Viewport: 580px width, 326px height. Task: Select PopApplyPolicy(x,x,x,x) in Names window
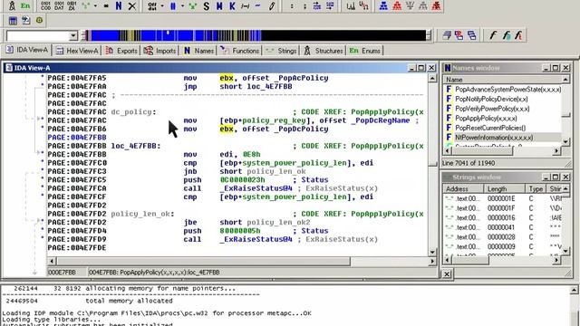(486, 119)
